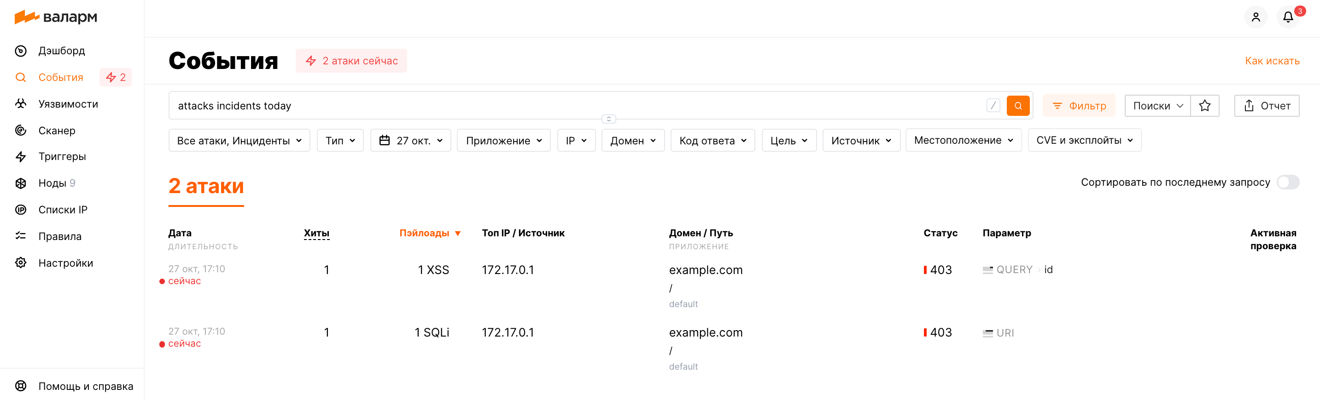Open Сканер from the sidebar
The height and width of the screenshot is (400, 1320).
pos(56,131)
